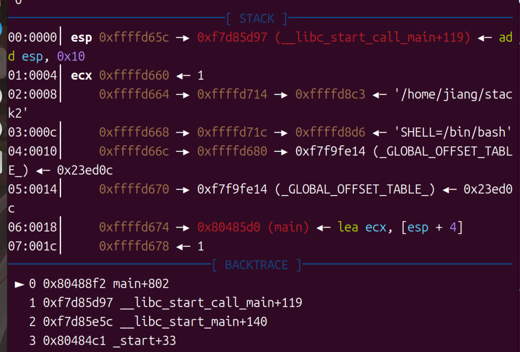Click stack address 0xffffd670
Image resolution: width=520 pixels, height=352 pixels.
click(x=134, y=189)
